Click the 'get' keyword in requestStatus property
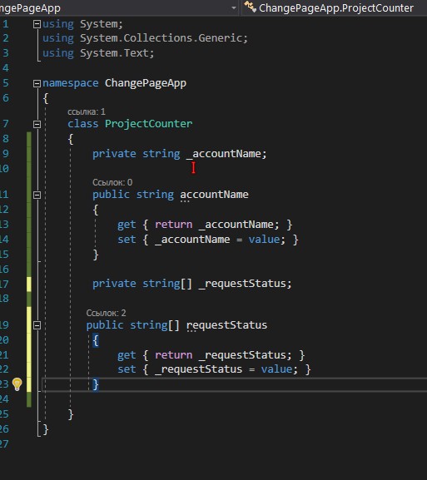427x480 pixels. [x=127, y=355]
